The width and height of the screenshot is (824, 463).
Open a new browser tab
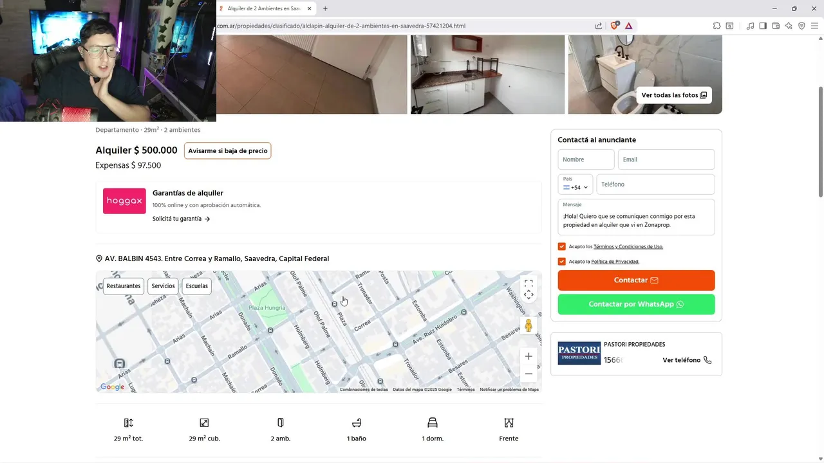[x=325, y=8]
